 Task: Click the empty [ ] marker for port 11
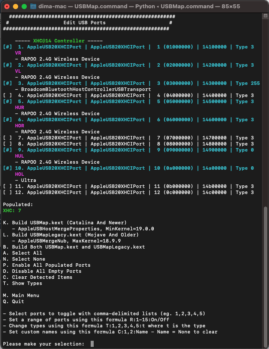(7, 186)
